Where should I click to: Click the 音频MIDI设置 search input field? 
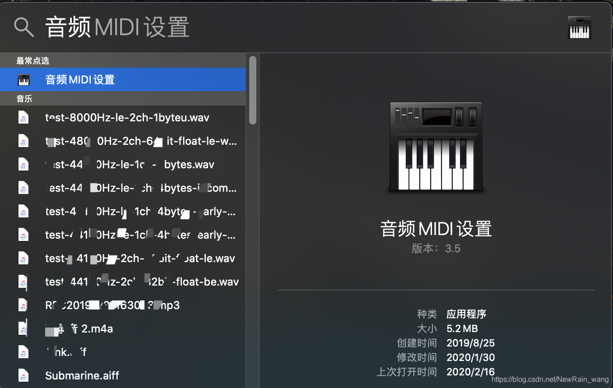pyautogui.click(x=298, y=28)
